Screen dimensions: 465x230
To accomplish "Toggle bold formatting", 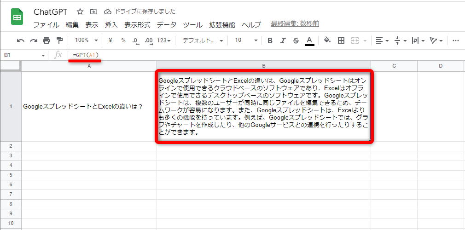I will tap(270, 40).
